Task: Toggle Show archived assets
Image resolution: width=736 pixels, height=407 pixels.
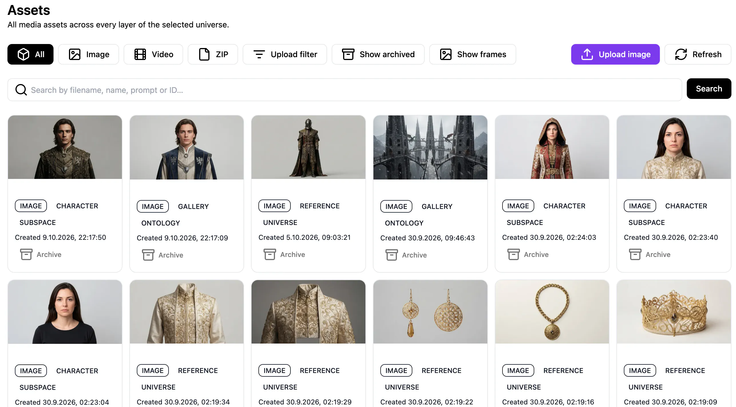Action: pos(378,54)
